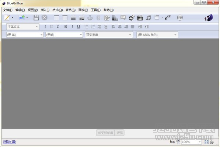Image resolution: width=220 pixels, height=147 pixels.
Task: Click the bar chart icon
Action: tap(115, 18)
